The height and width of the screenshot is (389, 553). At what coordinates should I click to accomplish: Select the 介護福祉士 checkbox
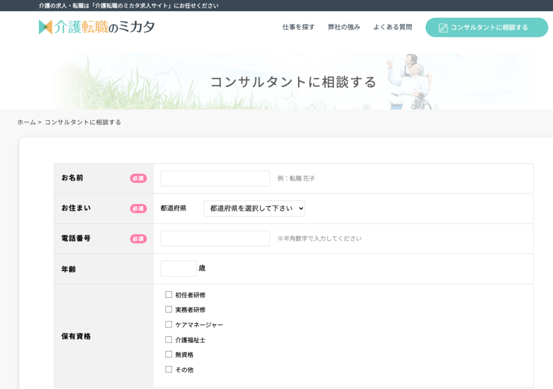pyautogui.click(x=168, y=340)
